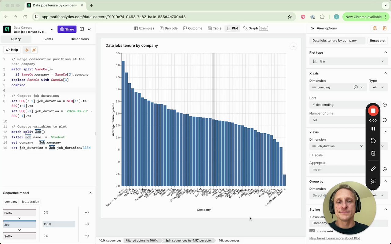391x244 pixels.
Task: Click the Motif logo icon
Action: (7, 29)
